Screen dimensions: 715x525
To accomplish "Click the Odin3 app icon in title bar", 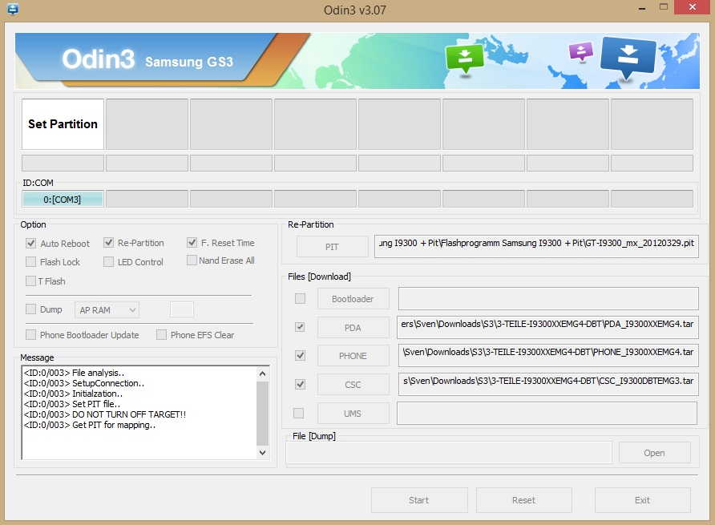I will pyautogui.click(x=13, y=9).
